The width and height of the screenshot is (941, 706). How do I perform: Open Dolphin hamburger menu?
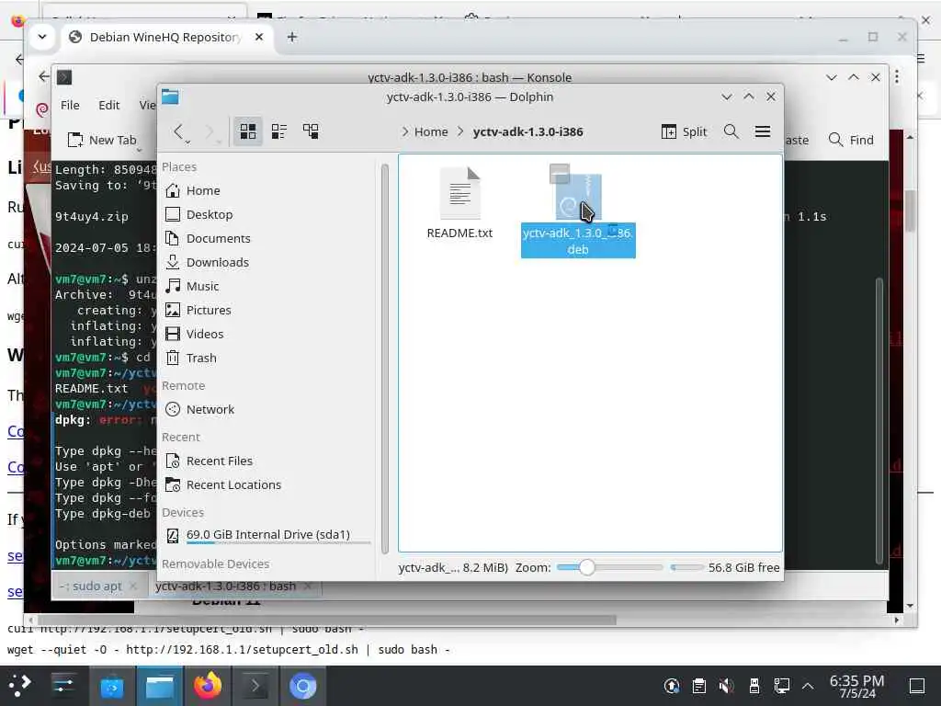pos(762,131)
